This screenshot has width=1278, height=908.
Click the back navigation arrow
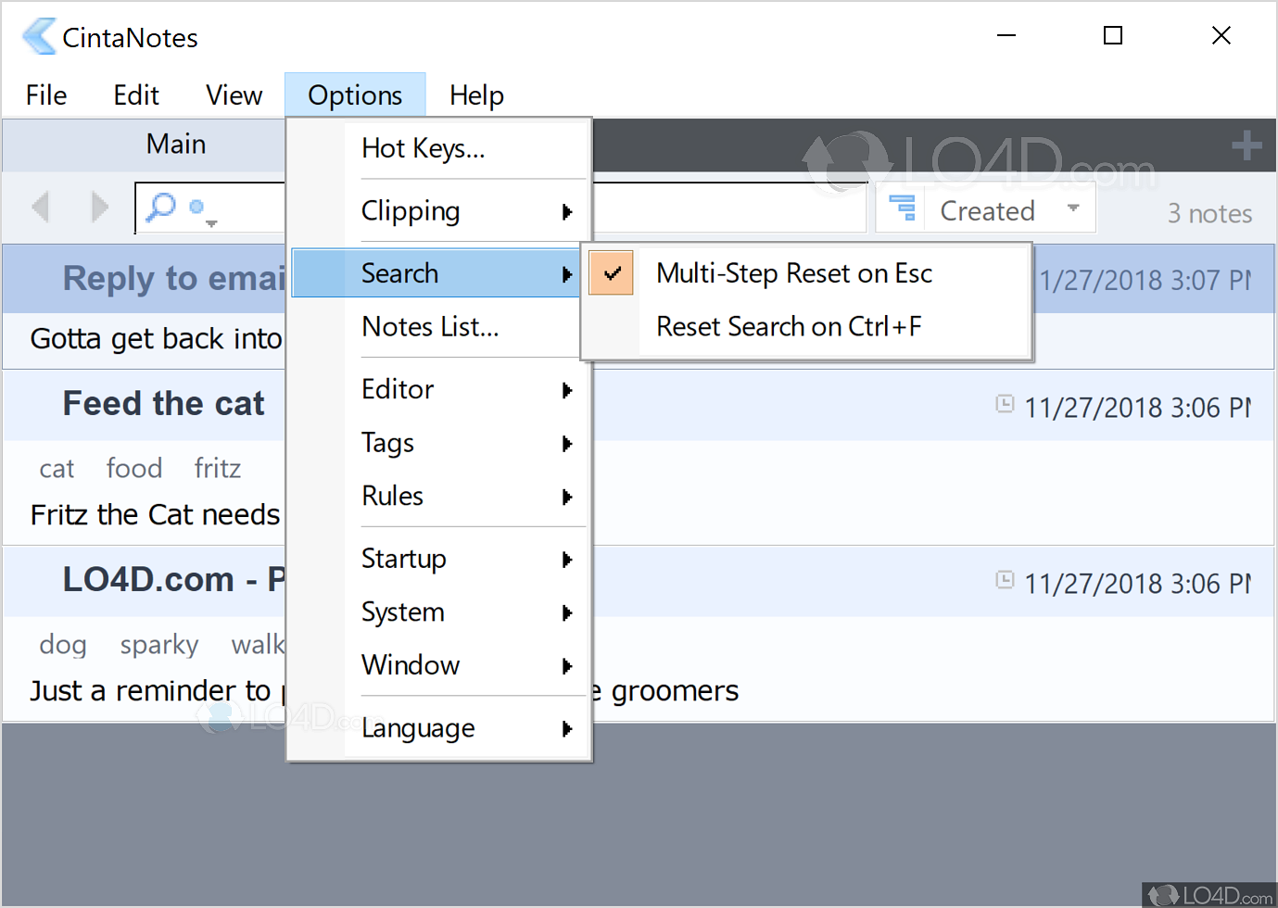click(x=40, y=207)
